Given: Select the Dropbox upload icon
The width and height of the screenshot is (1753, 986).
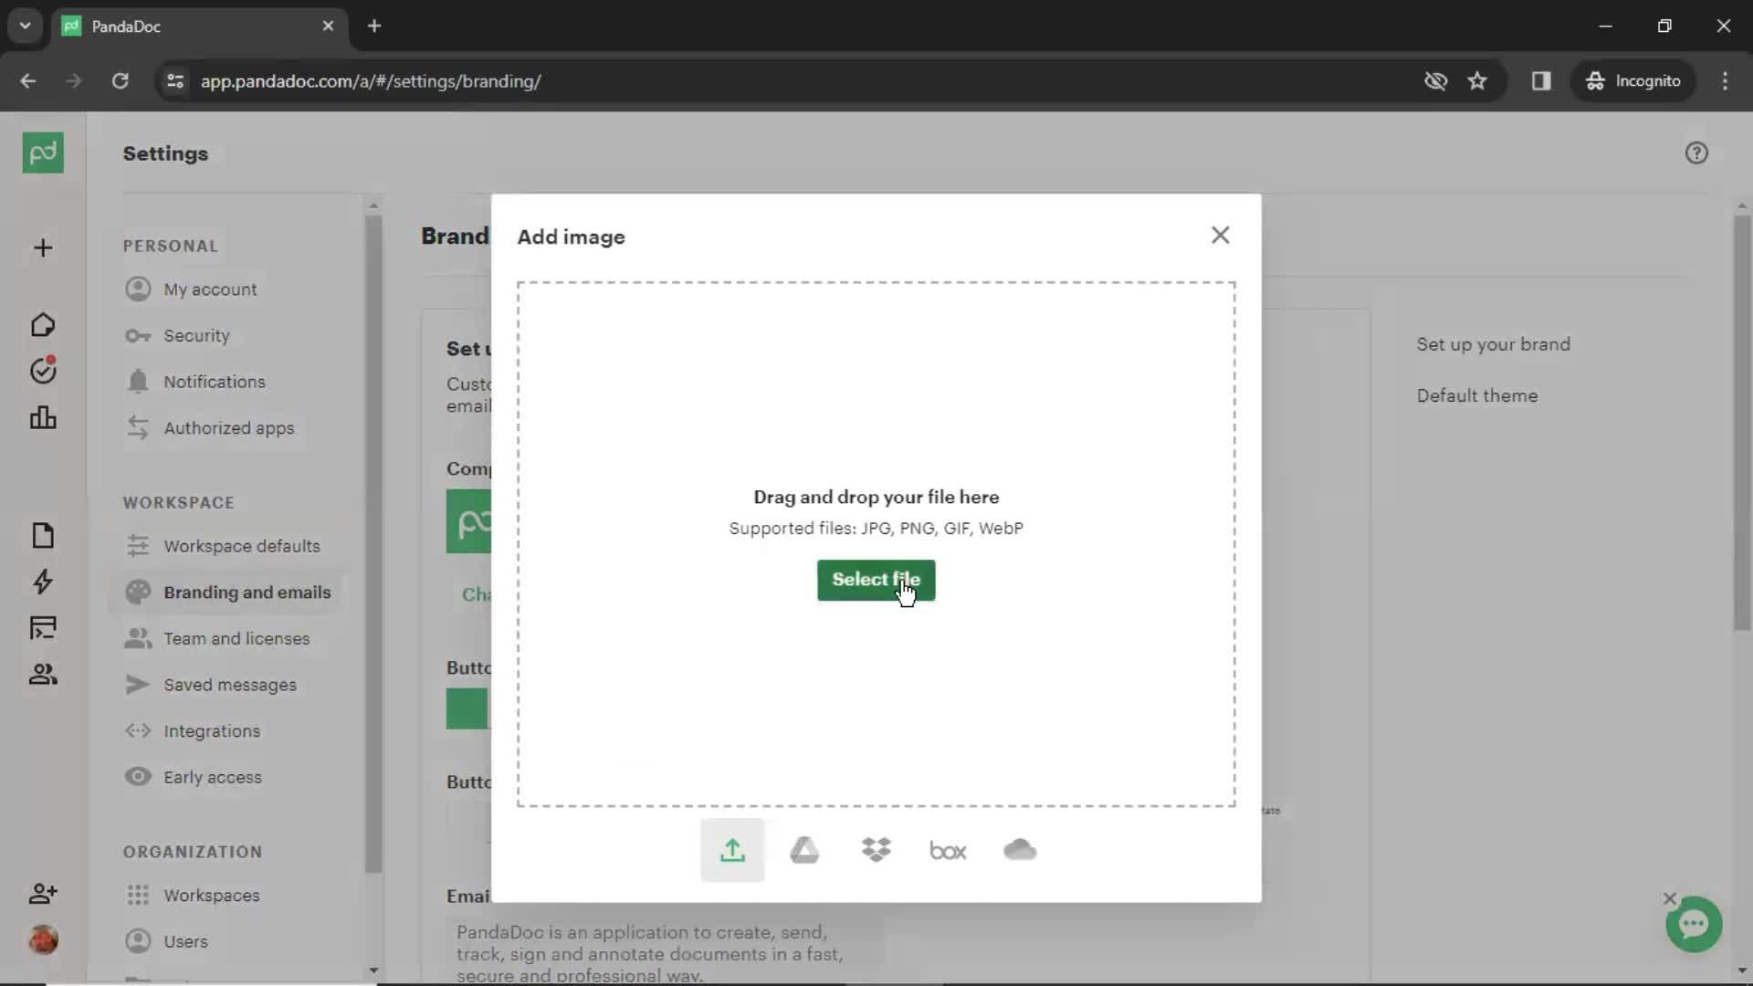Looking at the screenshot, I should pos(876,850).
